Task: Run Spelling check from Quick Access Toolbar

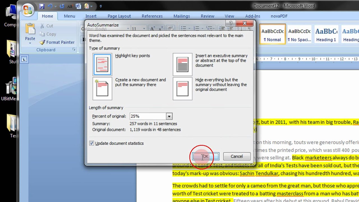Action: [70, 6]
